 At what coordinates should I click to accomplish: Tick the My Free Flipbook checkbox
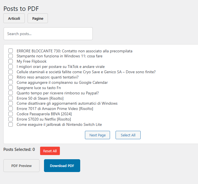point(11,61)
